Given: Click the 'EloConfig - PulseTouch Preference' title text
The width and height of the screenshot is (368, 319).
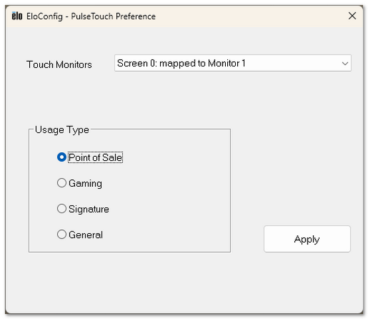Looking at the screenshot, I should (91, 16).
